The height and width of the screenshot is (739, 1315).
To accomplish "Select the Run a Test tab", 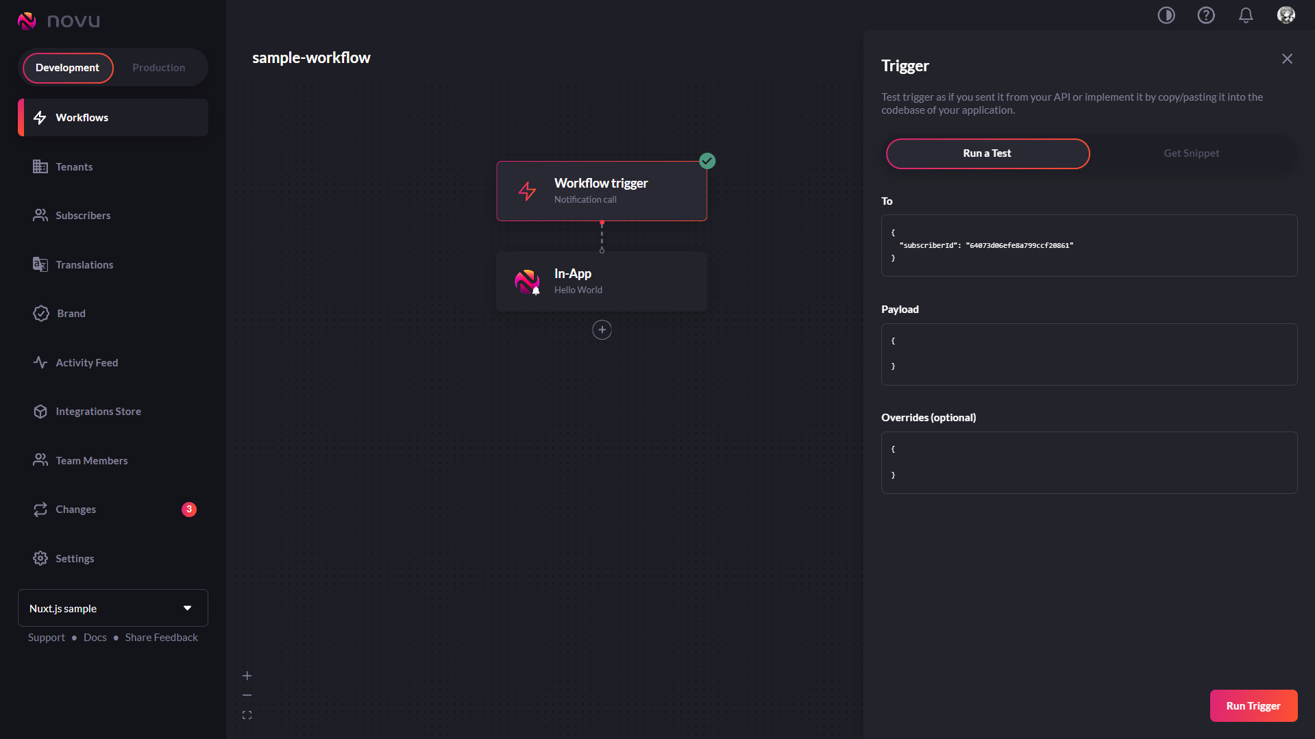I will point(987,153).
